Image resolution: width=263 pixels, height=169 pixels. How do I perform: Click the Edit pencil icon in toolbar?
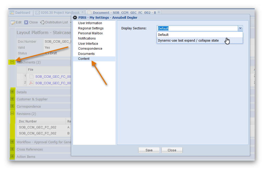(13, 22)
